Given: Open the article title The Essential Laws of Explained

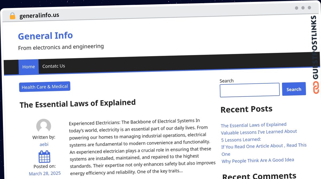Looking at the screenshot, I should (x=78, y=103).
